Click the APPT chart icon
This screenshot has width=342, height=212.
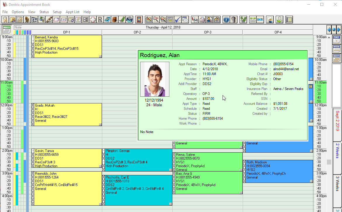(170, 20)
